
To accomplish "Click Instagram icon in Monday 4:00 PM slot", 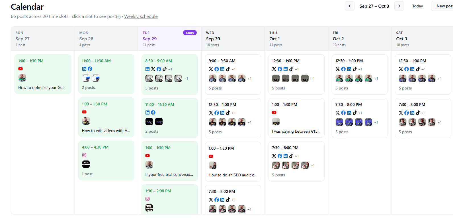I will coord(84,155).
